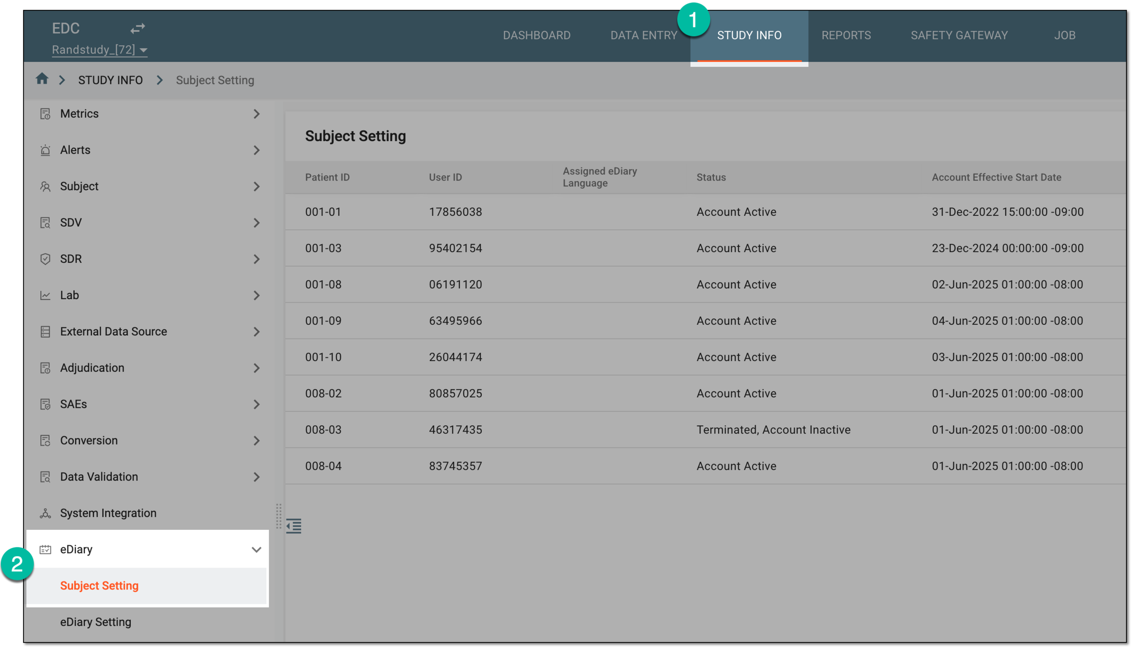
Task: Click user ID 80857025
Action: point(455,393)
